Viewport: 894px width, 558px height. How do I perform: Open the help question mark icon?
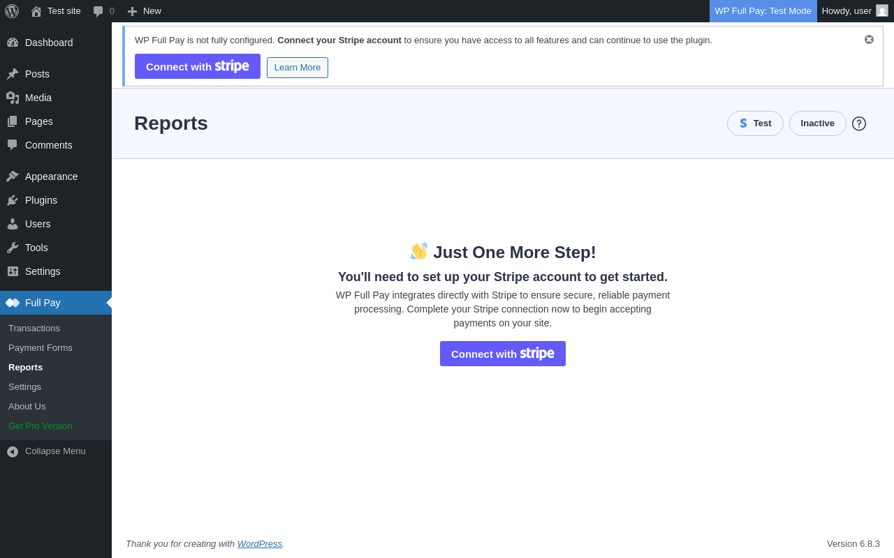tap(859, 123)
